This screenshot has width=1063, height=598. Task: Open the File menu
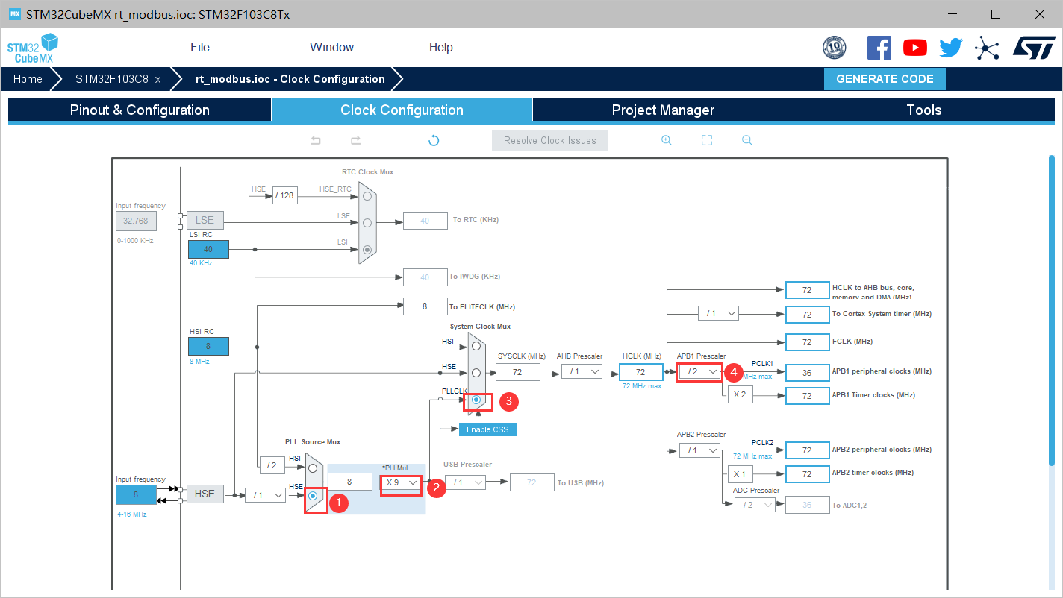click(x=200, y=47)
